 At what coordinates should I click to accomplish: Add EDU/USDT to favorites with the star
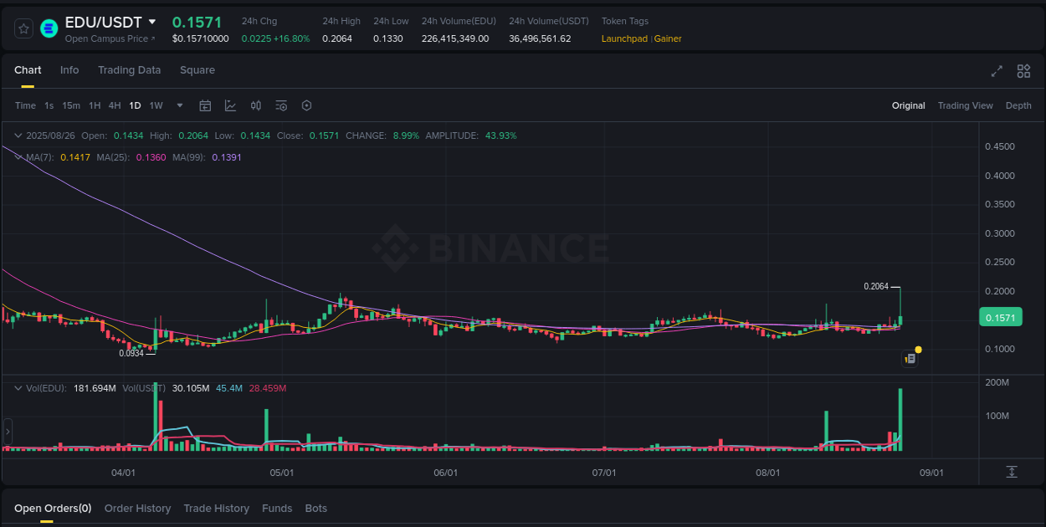(x=23, y=28)
